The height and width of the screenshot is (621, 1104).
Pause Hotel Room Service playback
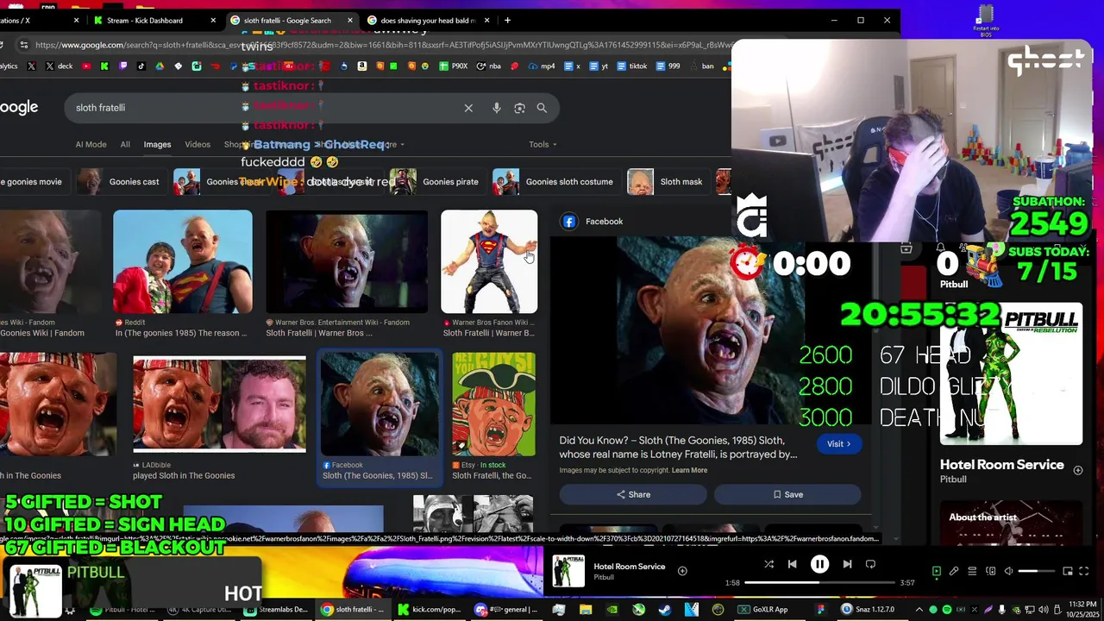tap(819, 564)
